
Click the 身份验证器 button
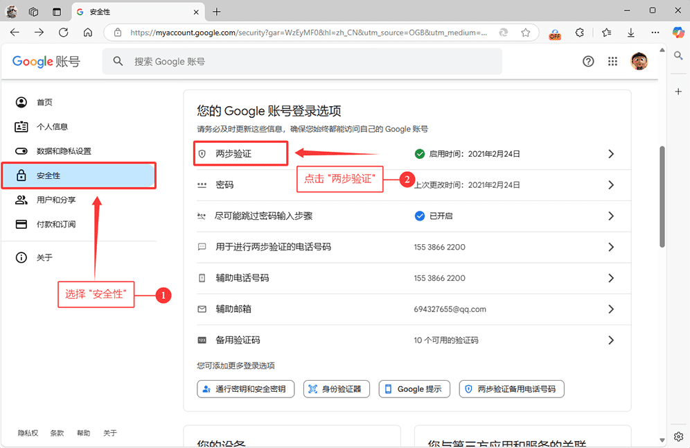(x=336, y=389)
